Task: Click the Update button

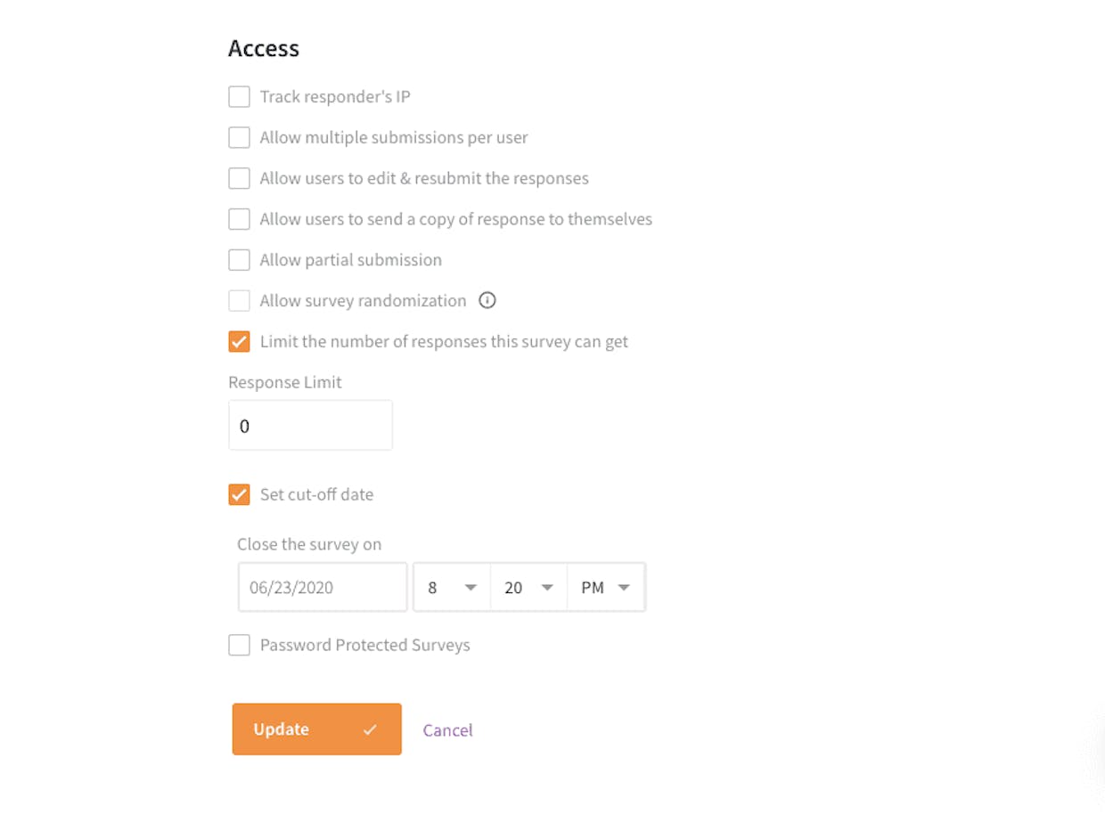Action: click(316, 729)
